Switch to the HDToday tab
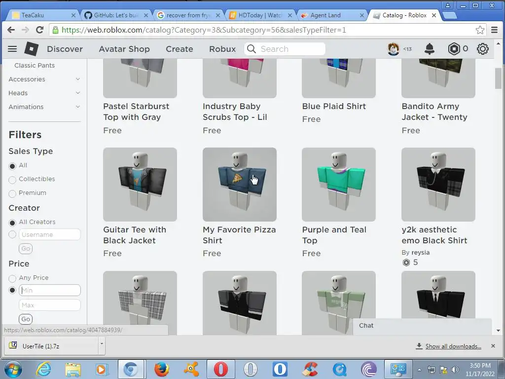The image size is (505, 379). pos(260,15)
